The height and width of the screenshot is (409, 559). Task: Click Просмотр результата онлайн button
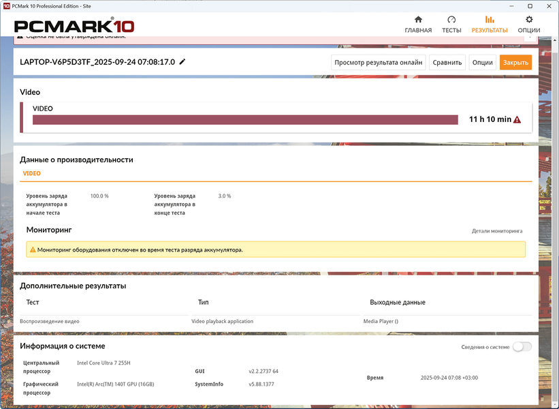tap(379, 63)
